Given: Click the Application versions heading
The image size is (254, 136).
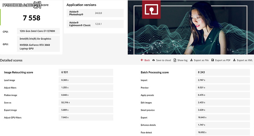Looking at the screenshot, I should [x=81, y=5].
